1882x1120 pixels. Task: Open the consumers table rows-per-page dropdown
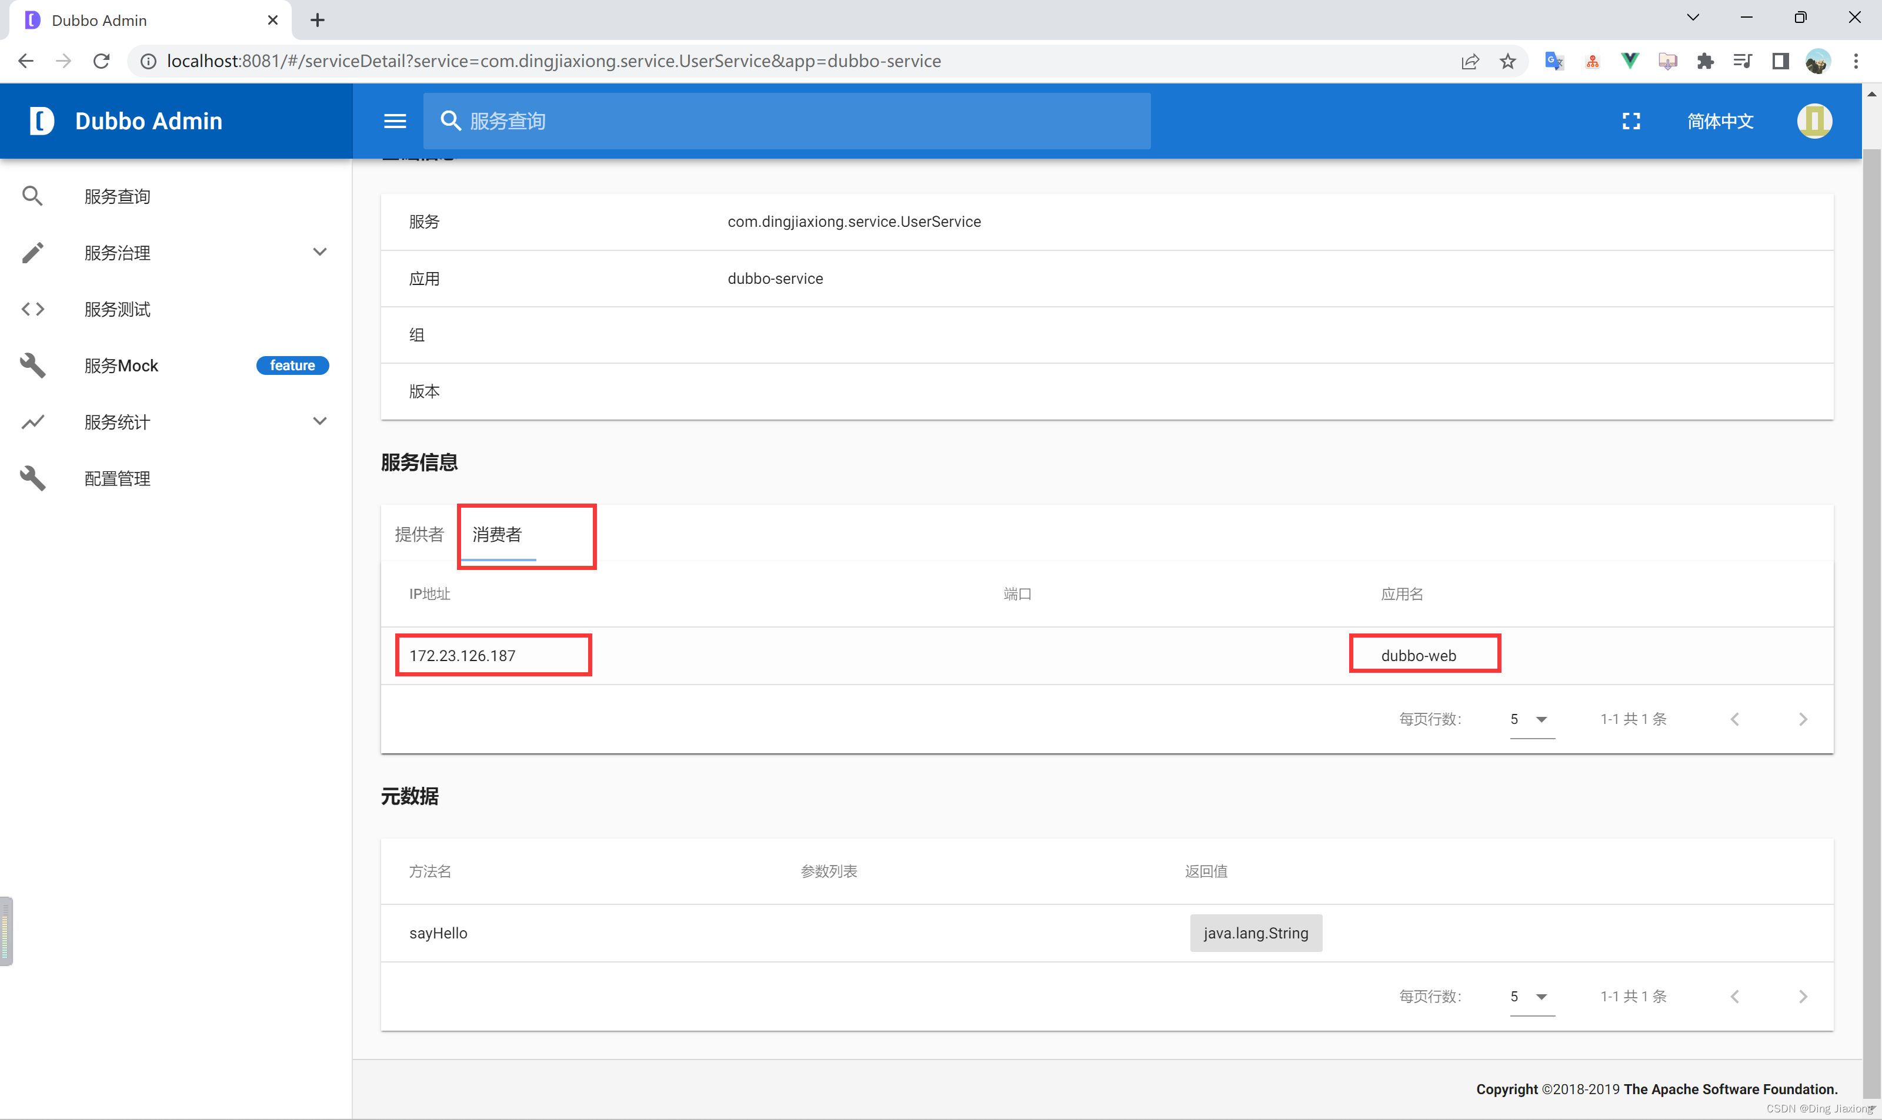coord(1532,719)
